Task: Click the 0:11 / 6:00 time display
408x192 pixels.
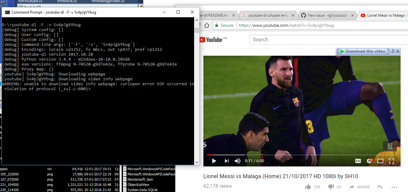Action: (x=255, y=161)
